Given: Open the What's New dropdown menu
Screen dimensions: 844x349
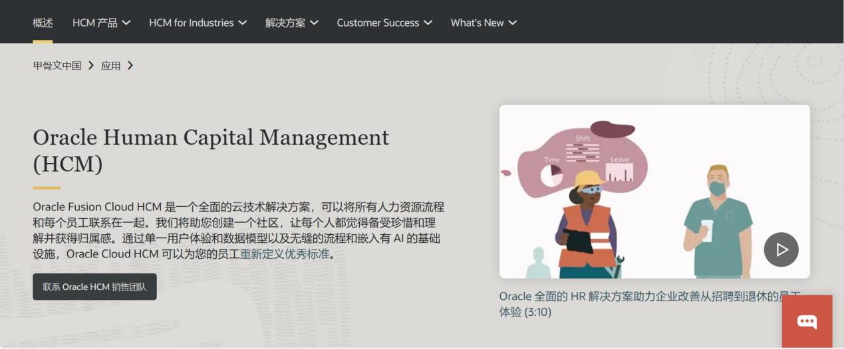Looking at the screenshot, I should [477, 23].
